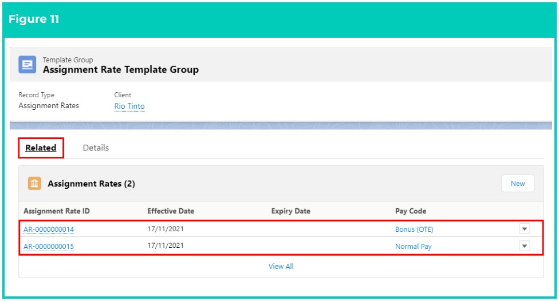Switch to the Details tab
This screenshot has height=301, width=559.
pos(96,148)
